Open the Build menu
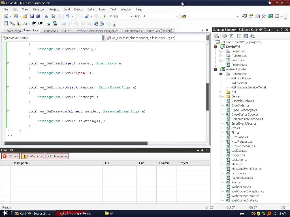This screenshot has height=217, width=290. (67, 9)
